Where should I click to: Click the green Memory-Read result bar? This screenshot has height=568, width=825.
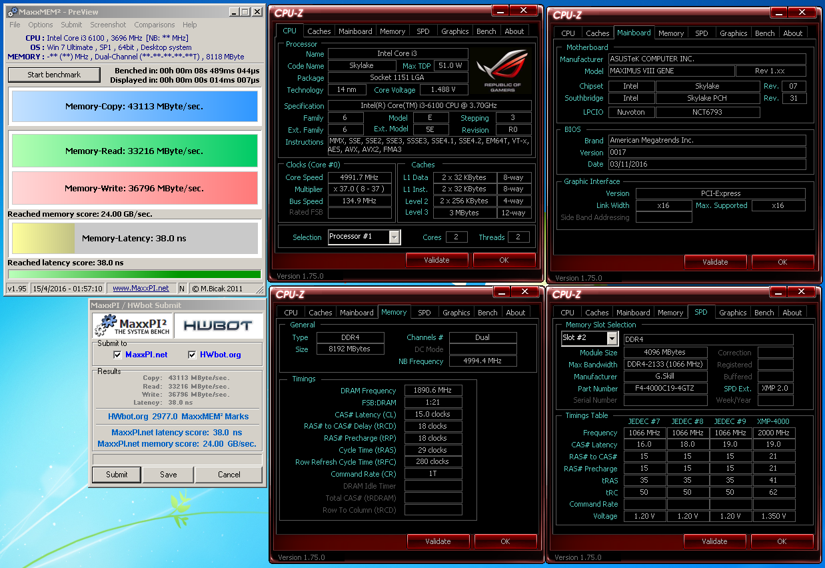[135, 151]
